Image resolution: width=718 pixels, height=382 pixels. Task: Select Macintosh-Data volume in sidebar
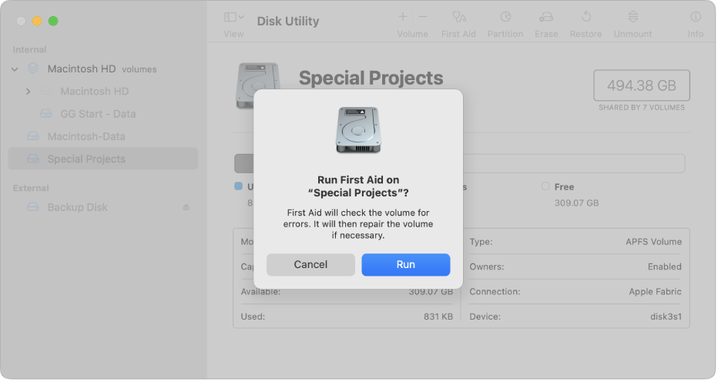(86, 137)
